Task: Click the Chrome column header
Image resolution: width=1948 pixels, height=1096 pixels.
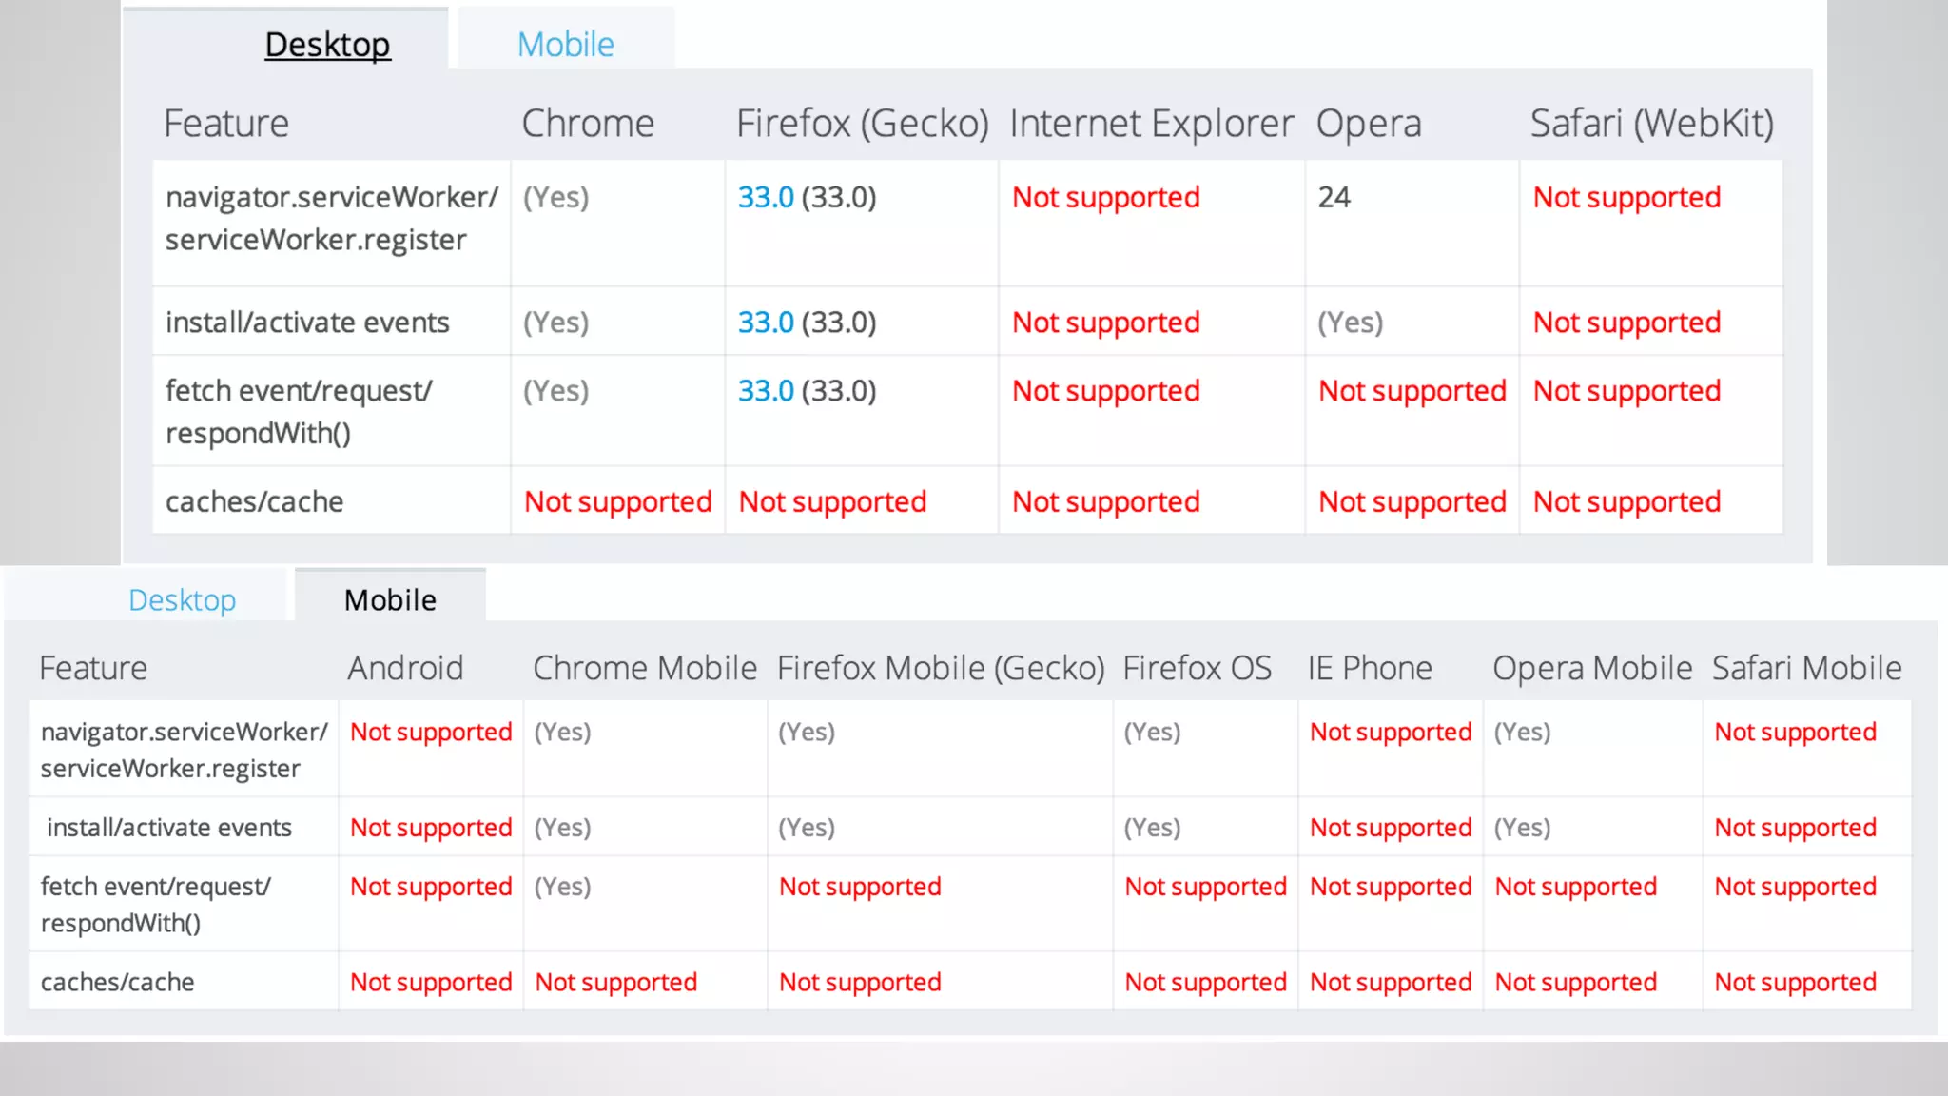Action: (588, 124)
